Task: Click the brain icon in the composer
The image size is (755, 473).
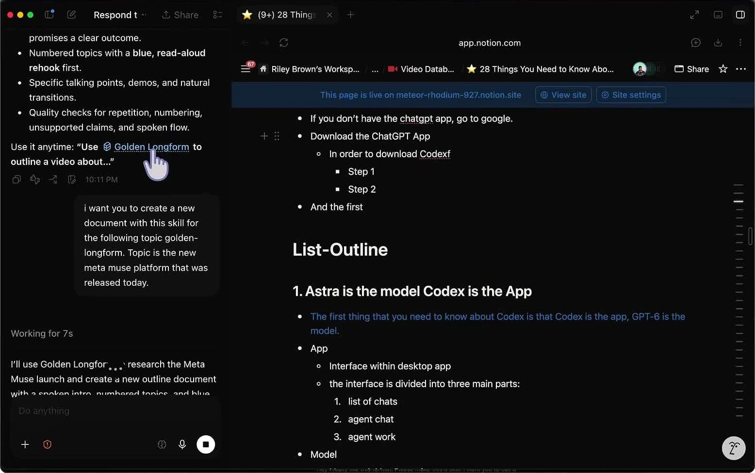Action: tap(162, 444)
